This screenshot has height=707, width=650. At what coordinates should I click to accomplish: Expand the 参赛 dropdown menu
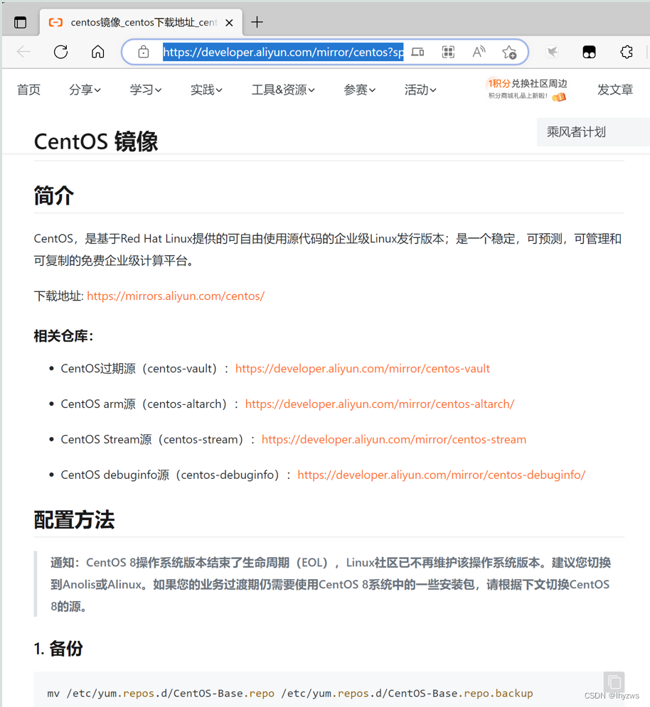(x=359, y=90)
